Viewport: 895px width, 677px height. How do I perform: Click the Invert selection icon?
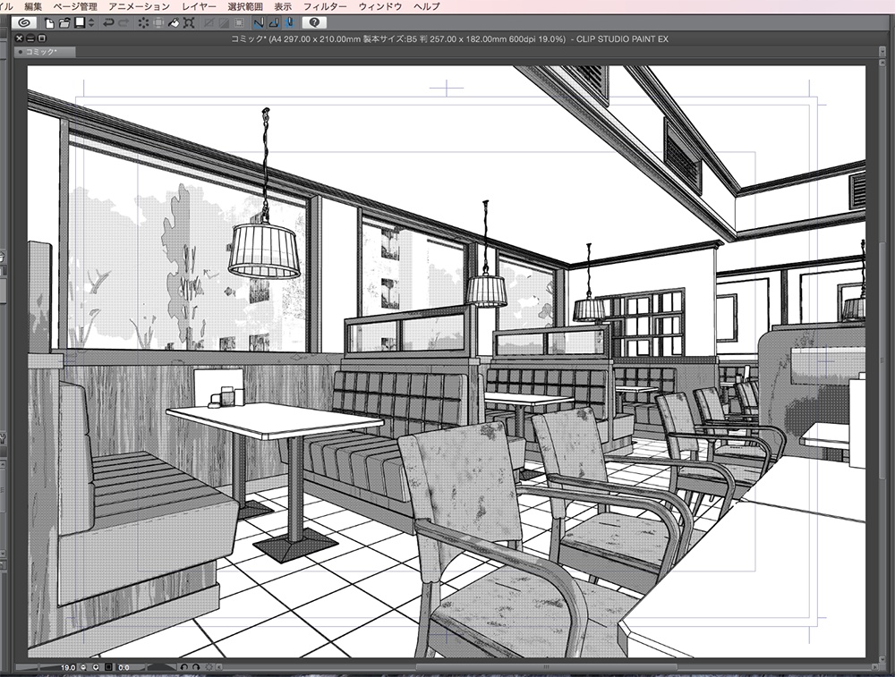tap(224, 23)
